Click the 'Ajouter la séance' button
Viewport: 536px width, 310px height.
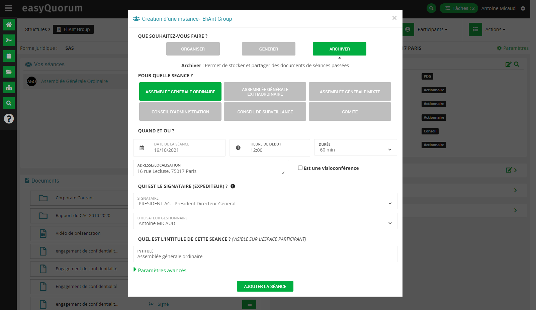(x=265, y=286)
